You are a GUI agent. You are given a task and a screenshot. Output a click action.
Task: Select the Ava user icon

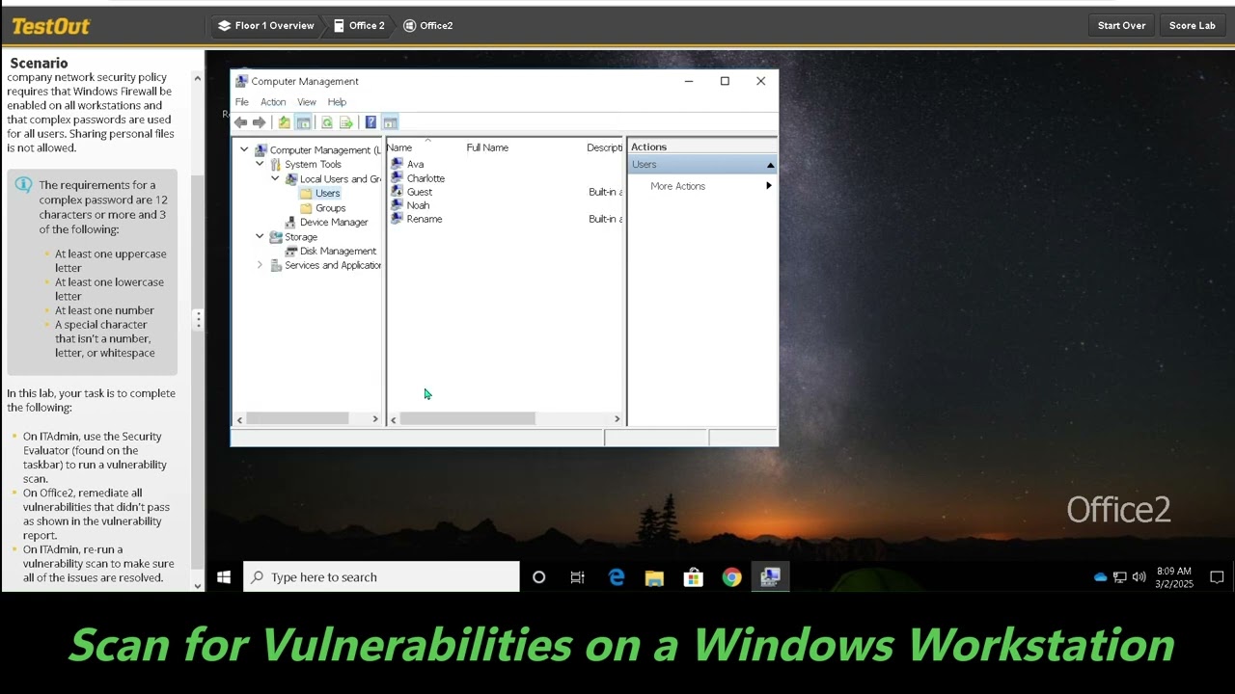click(x=397, y=164)
